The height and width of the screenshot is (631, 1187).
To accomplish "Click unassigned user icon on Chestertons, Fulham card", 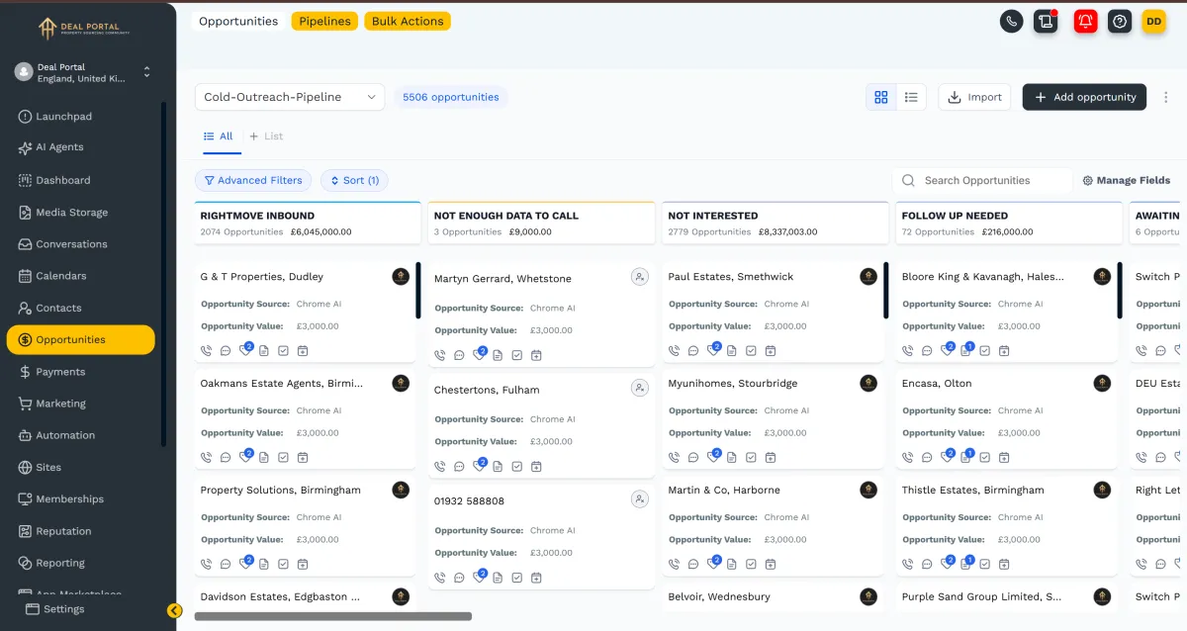I will [640, 388].
